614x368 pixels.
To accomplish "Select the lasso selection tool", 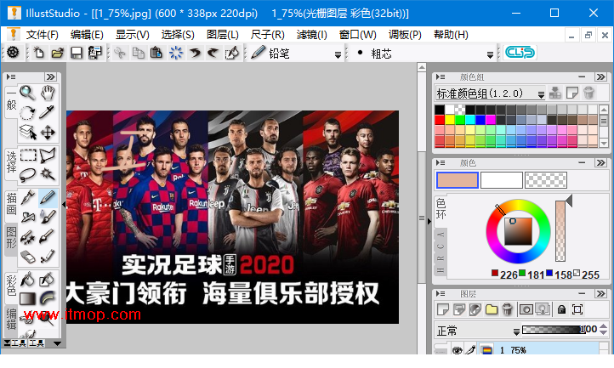I will (28, 174).
